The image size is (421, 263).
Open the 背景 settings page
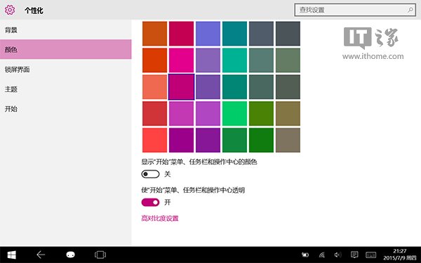(x=65, y=29)
